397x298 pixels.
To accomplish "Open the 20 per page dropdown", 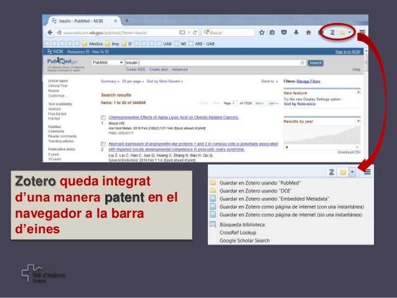I will pos(133,81).
